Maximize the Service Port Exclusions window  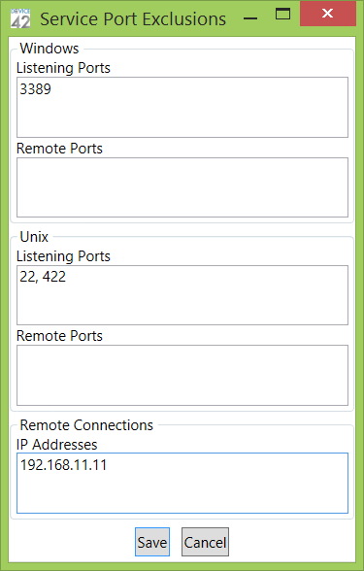(282, 14)
